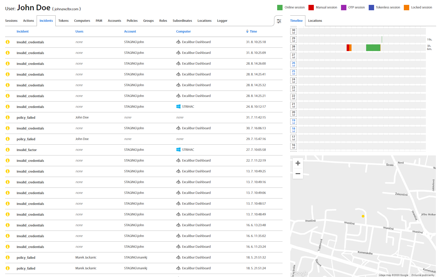Click the yellow location marker on map
The image size is (441, 277).
tap(363, 216)
